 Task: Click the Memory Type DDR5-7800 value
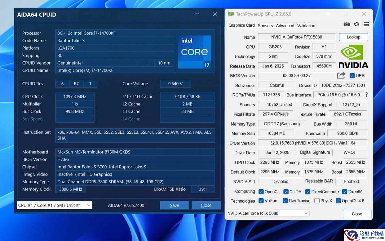coord(135,182)
